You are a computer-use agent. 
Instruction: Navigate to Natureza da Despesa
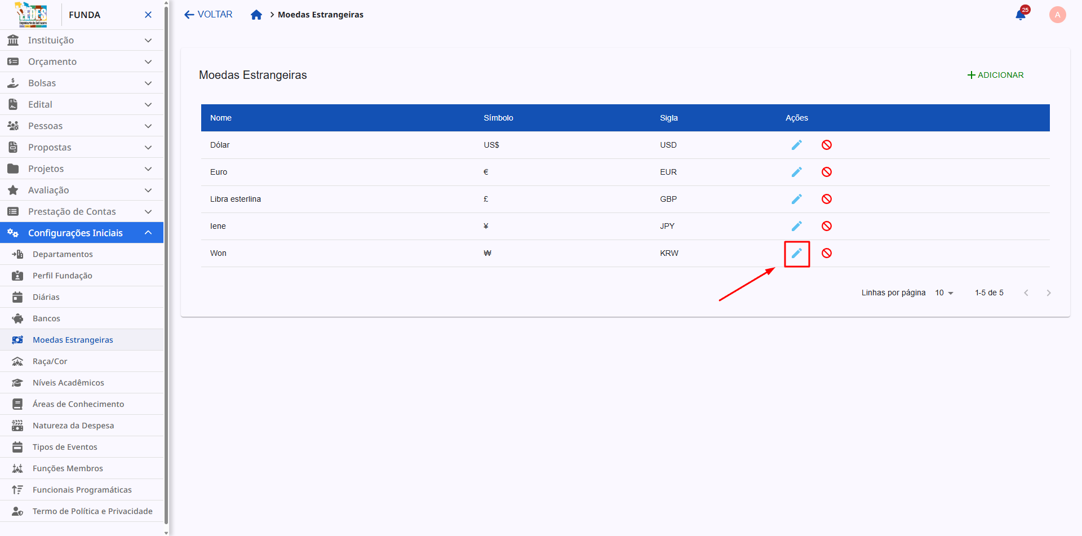coord(73,426)
